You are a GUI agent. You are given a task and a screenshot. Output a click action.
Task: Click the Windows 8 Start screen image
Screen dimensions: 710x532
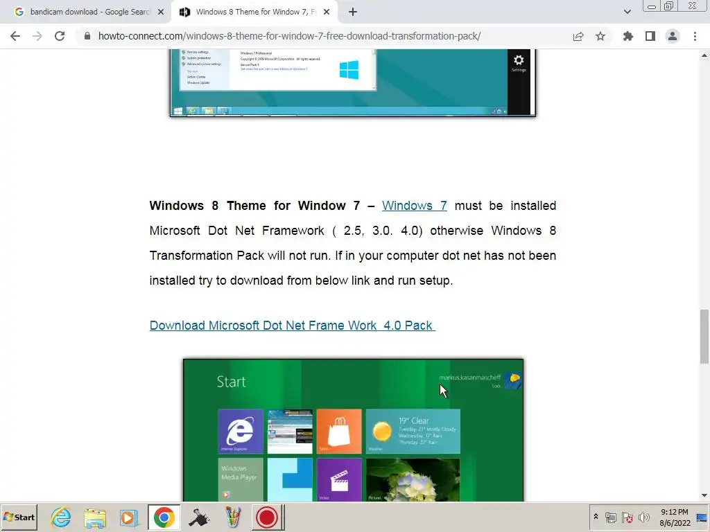353,429
